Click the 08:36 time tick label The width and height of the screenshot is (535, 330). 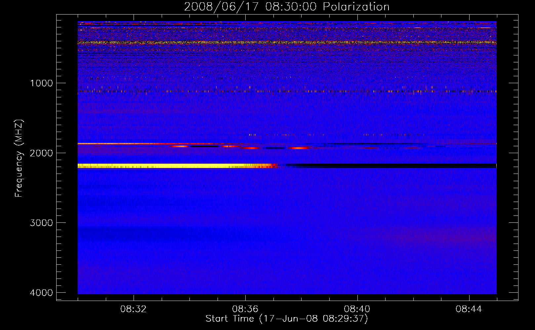click(245, 309)
